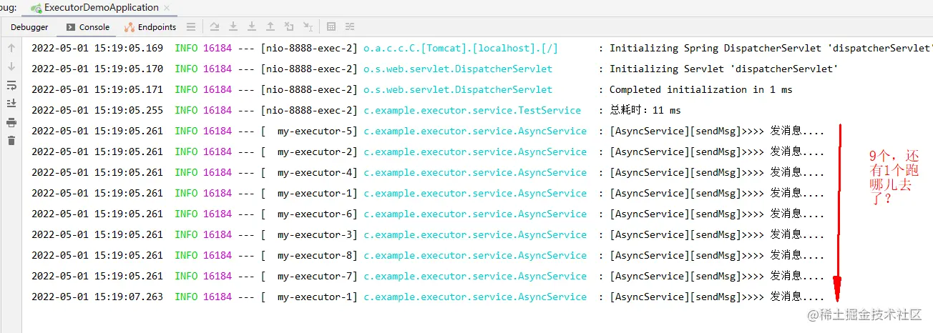This screenshot has width=933, height=333.
Task: Click timestamp 2022-05-01 15:19:05.169
Action: click(97, 49)
